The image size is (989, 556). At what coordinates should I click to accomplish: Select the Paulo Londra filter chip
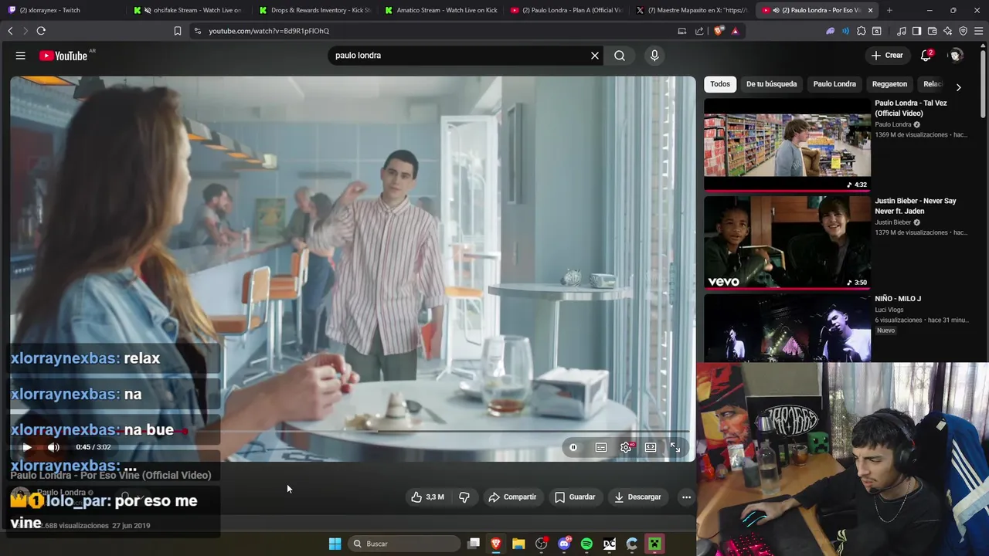pyautogui.click(x=834, y=84)
